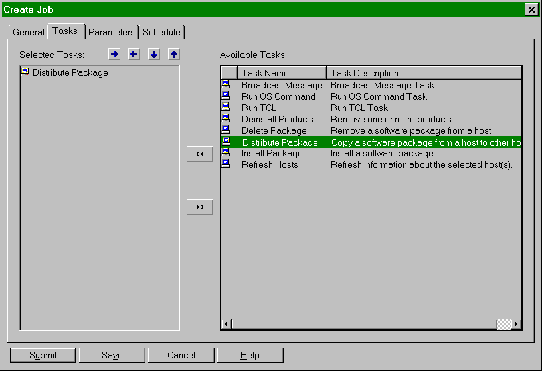Select Run OS Command task name
This screenshot has width=542, height=371.
[278, 96]
